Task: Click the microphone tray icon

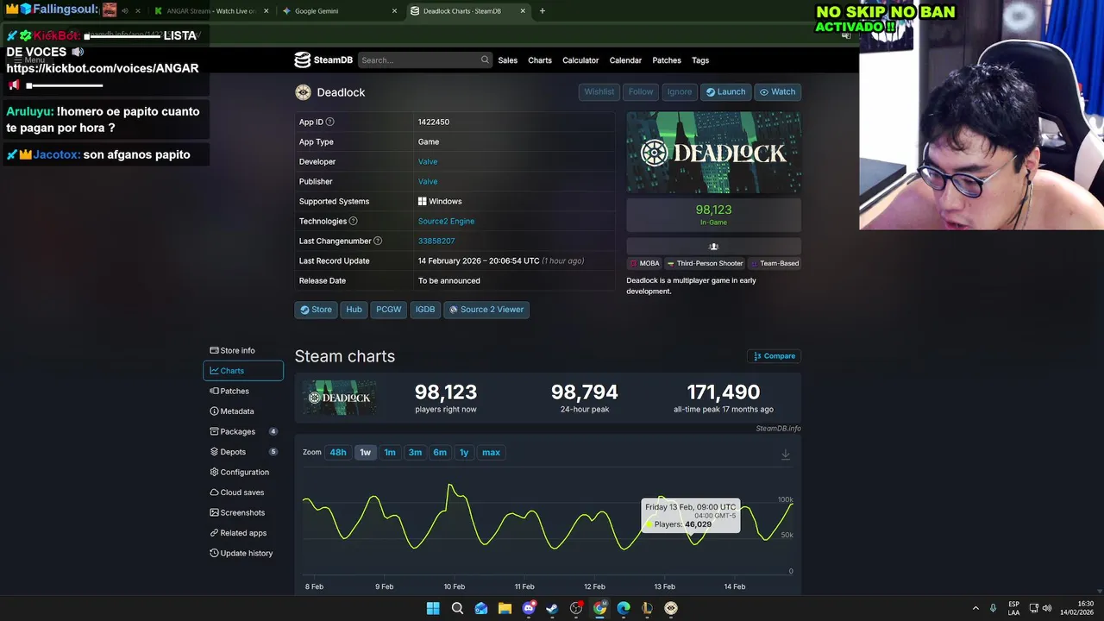Action: (994, 608)
